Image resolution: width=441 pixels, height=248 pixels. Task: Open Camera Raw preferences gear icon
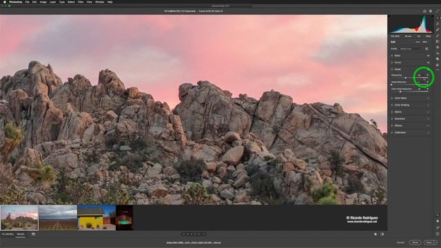click(431, 11)
